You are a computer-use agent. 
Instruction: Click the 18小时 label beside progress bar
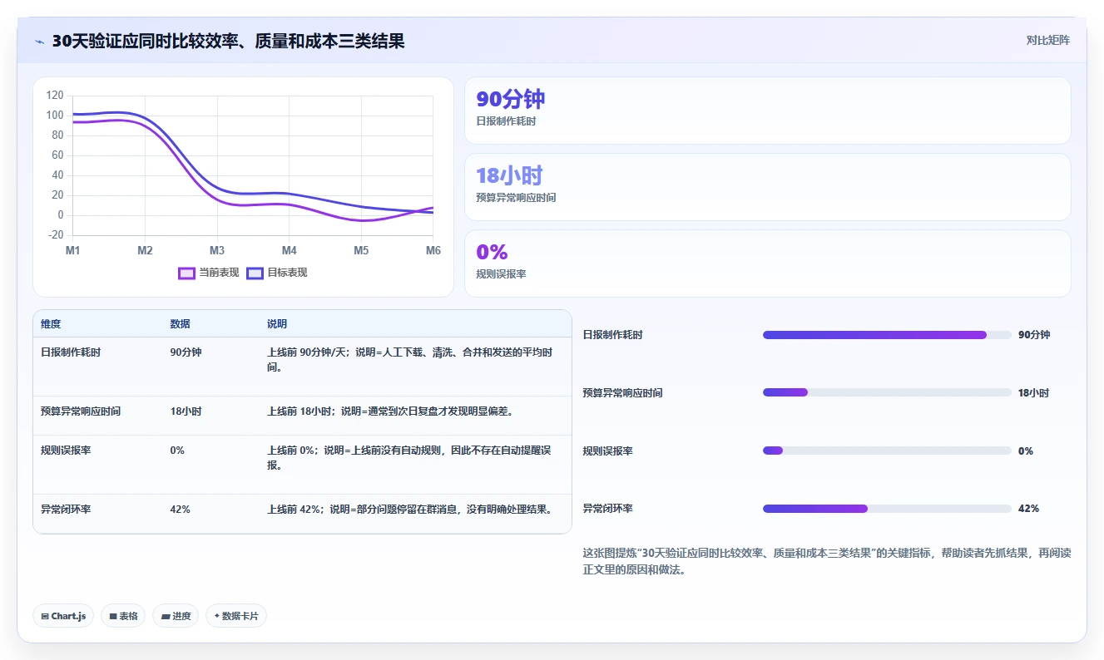[x=1034, y=393]
